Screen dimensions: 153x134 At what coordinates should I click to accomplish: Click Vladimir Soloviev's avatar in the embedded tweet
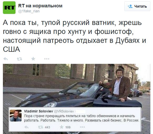pyautogui.click(x=16, y=116)
